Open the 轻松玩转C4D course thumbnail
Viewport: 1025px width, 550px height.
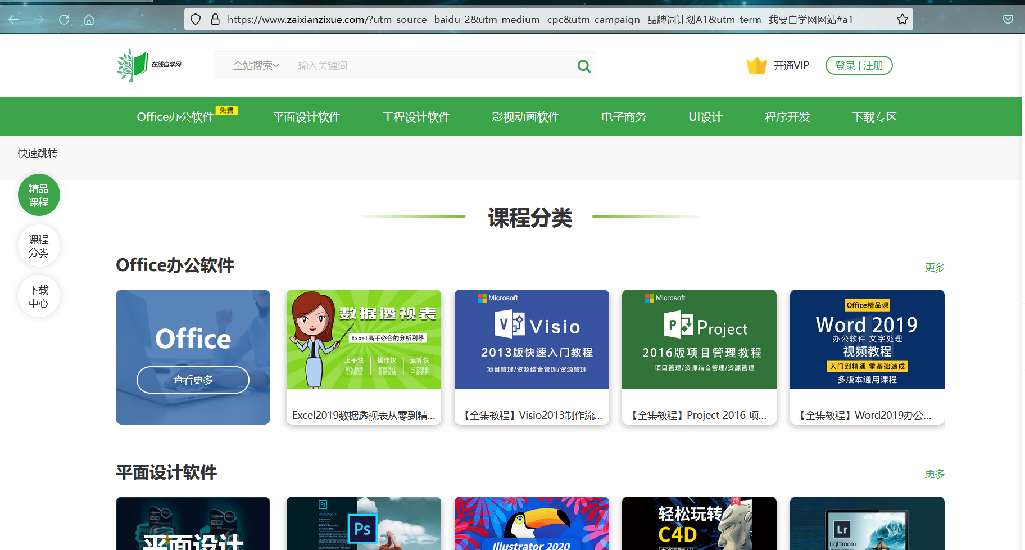pyautogui.click(x=699, y=523)
